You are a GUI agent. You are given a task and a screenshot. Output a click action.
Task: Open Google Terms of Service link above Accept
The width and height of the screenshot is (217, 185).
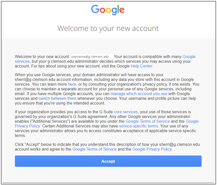(x=95, y=149)
